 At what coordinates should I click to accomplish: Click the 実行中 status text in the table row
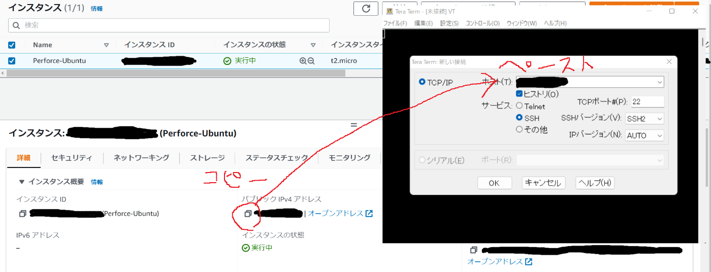tap(245, 61)
